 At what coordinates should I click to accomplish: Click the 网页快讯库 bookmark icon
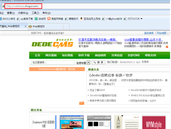[125, 19]
